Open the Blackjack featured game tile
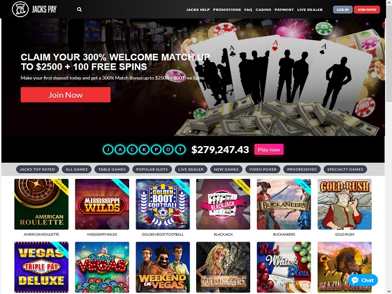 [x=223, y=204]
